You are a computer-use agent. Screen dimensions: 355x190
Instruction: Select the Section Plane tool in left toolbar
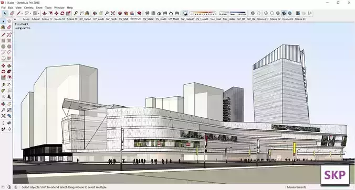pyautogui.click(x=9, y=129)
